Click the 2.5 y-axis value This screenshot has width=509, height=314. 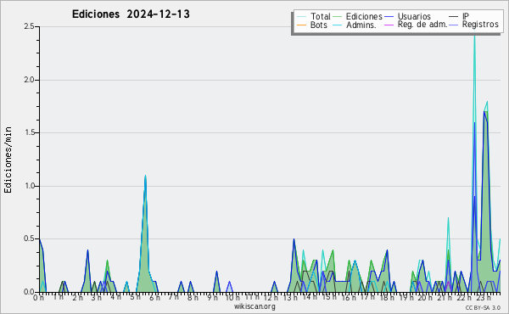point(30,26)
